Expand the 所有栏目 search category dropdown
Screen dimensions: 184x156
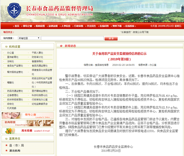[x=29, y=38]
